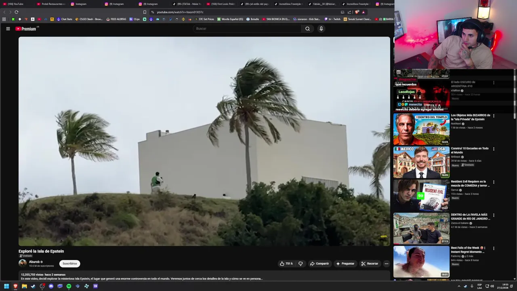Open the favela Río de Janeiro video thumbnail
This screenshot has width=517, height=291.
421,228
